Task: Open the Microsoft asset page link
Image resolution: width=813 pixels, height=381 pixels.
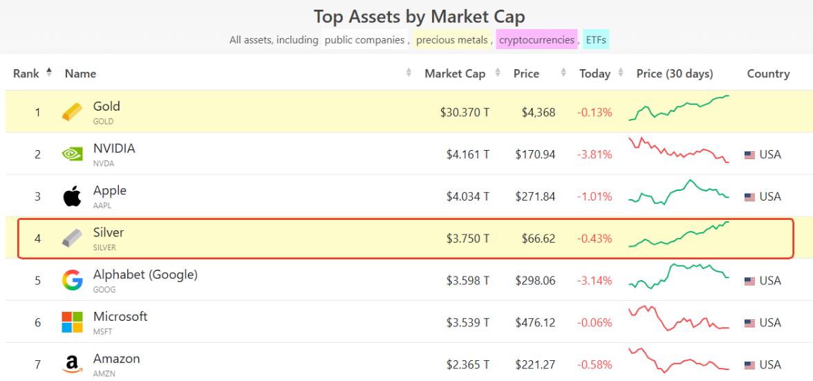Action: [x=120, y=317]
